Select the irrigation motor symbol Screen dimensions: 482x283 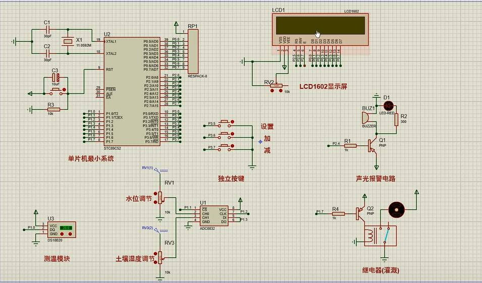(396, 209)
